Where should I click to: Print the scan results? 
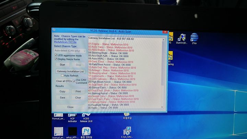click(x=78, y=91)
